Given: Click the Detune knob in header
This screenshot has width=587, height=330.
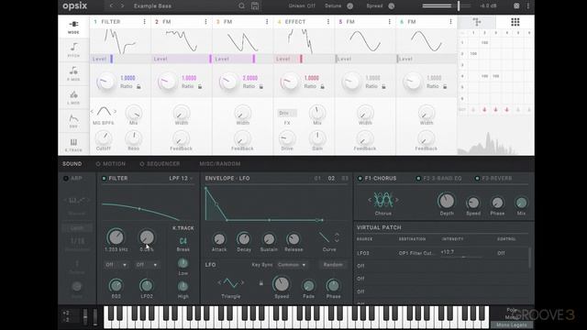Looking at the screenshot, I should click(x=350, y=6).
